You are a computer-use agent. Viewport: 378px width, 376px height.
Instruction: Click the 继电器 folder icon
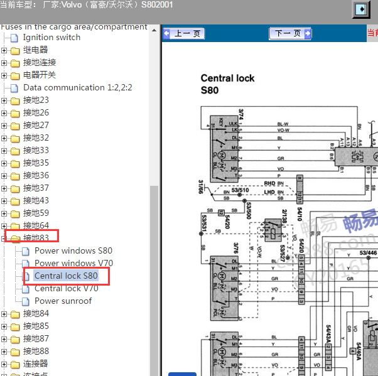15,51
